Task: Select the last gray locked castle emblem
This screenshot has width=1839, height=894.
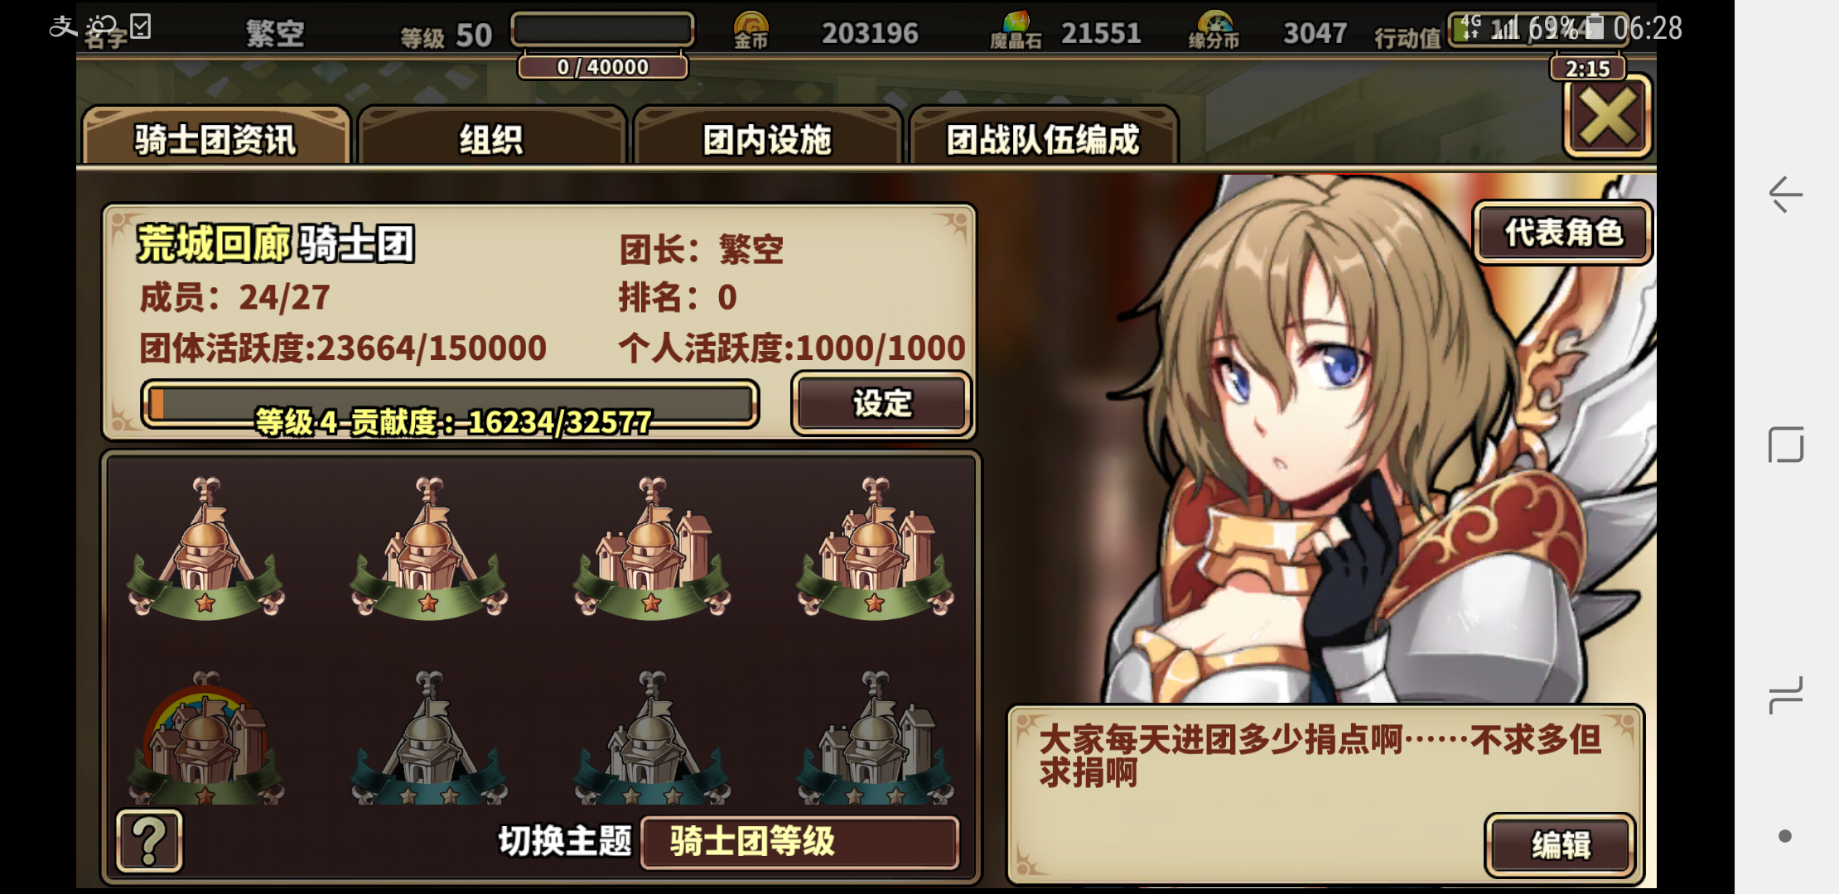Action: (875, 738)
